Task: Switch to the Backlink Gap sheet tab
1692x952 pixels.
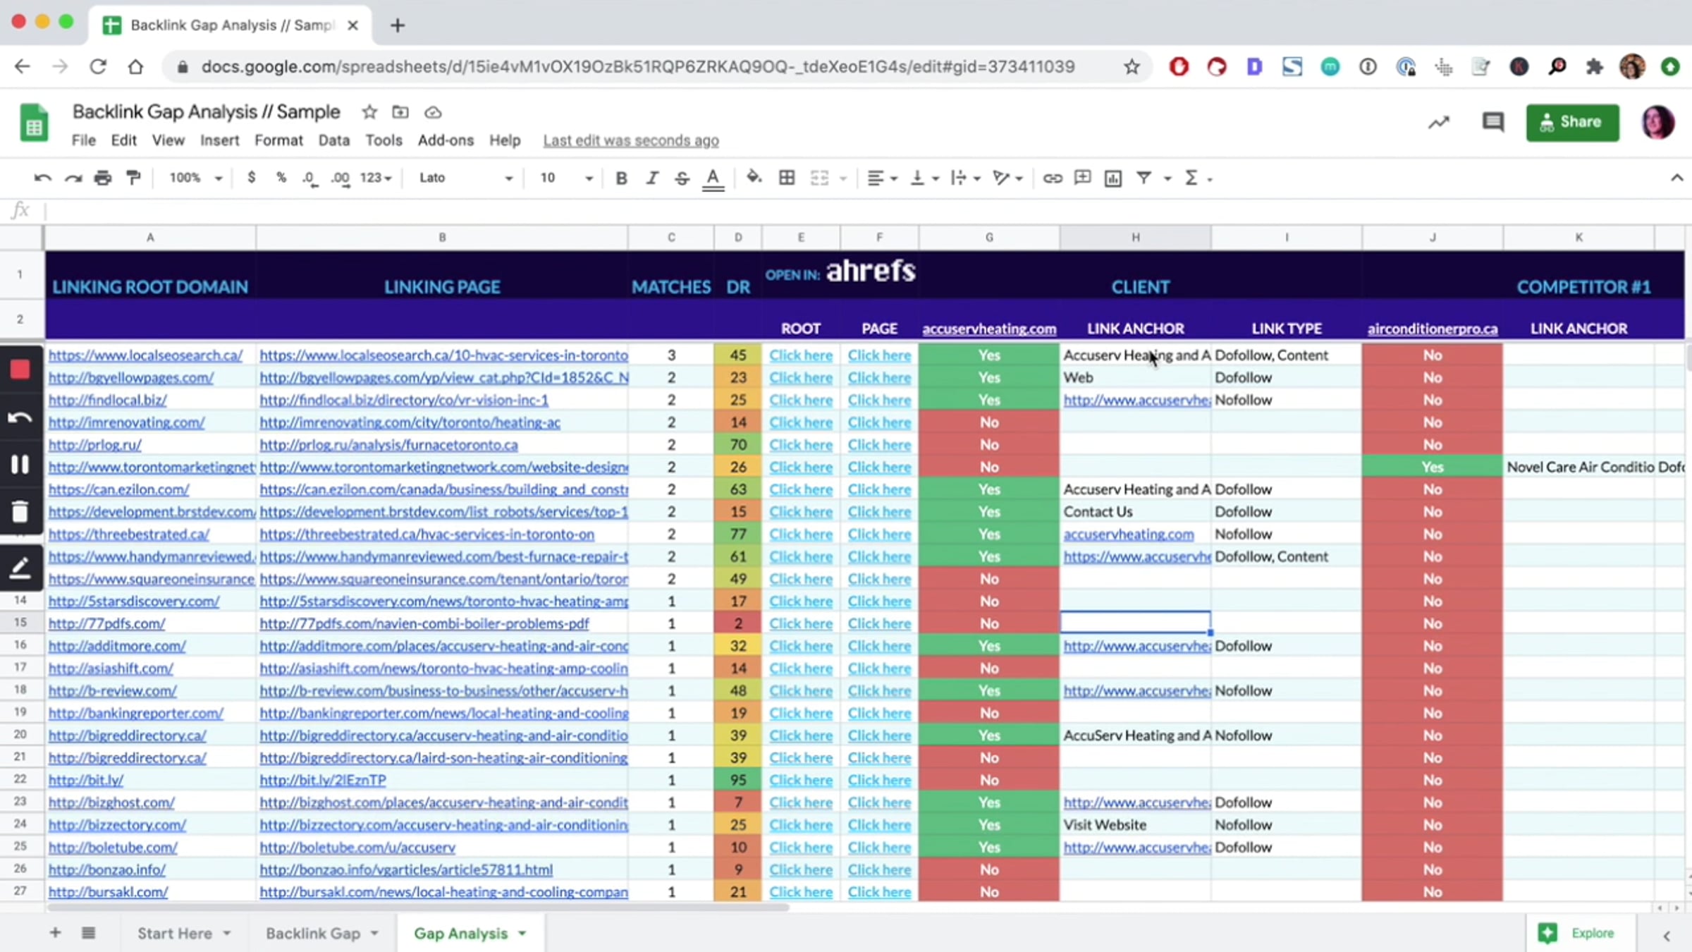Action: pyautogui.click(x=313, y=933)
